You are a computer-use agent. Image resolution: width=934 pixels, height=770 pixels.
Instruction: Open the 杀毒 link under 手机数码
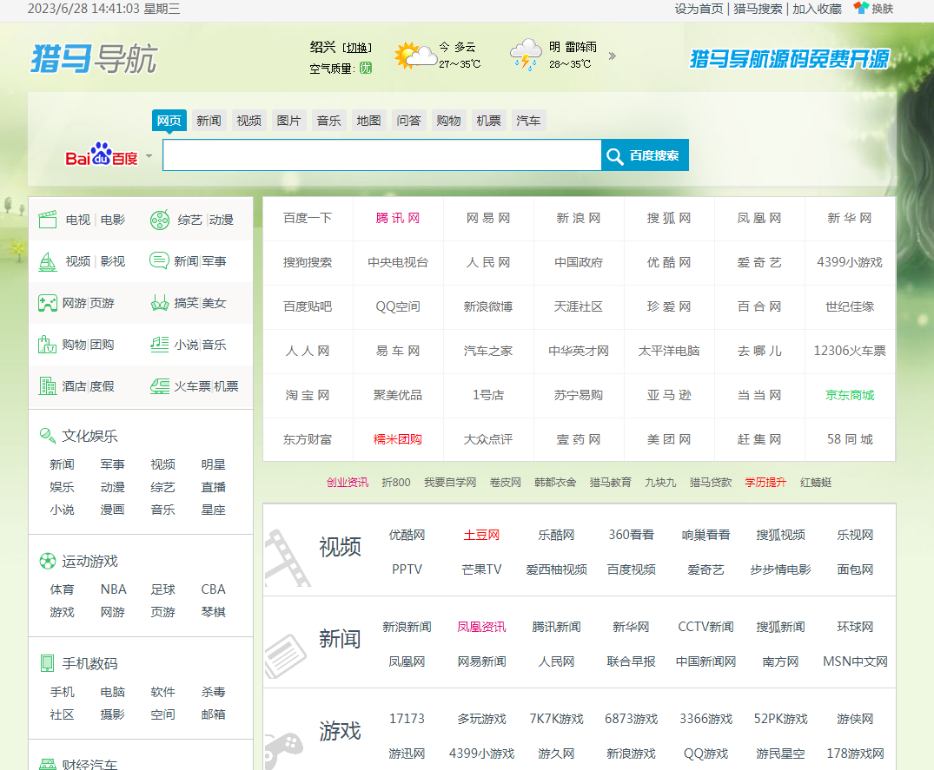point(213,692)
